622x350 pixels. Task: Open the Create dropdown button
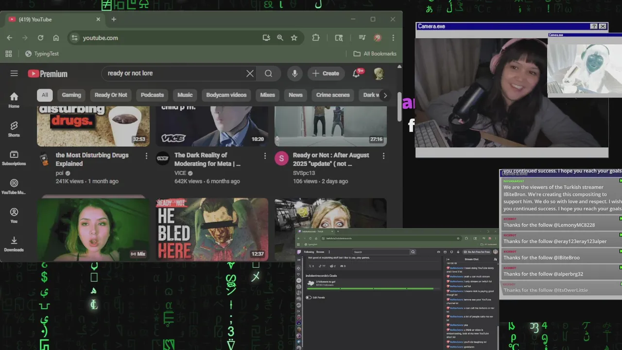(326, 73)
